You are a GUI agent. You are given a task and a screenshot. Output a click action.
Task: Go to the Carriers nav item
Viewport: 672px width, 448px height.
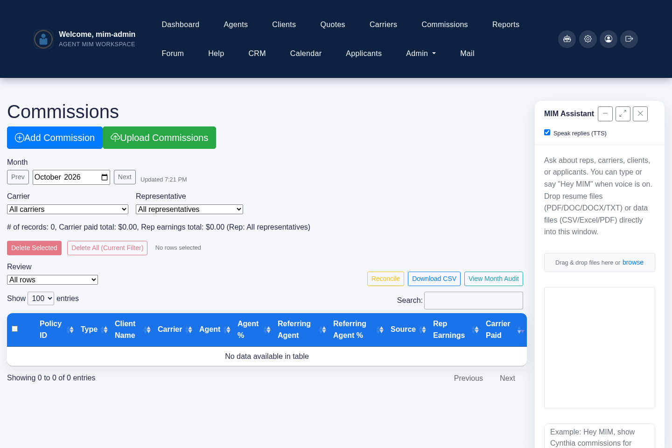tap(383, 25)
